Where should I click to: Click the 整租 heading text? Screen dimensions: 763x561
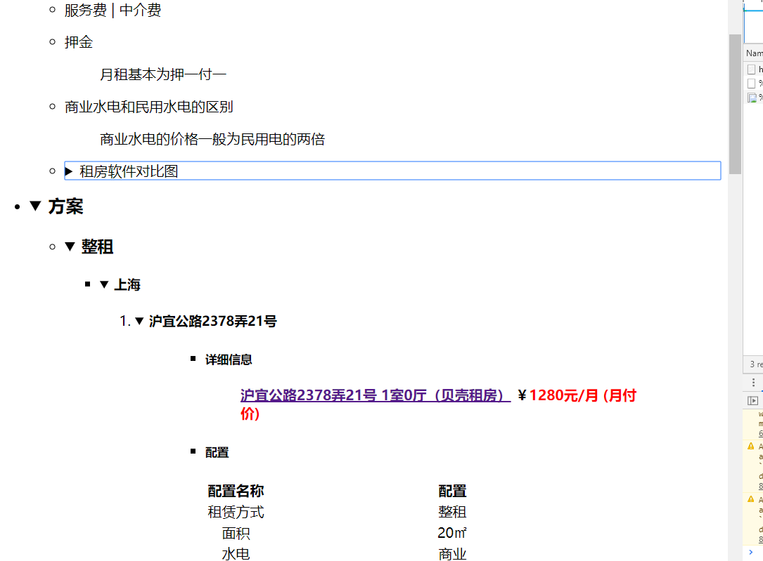tap(97, 246)
